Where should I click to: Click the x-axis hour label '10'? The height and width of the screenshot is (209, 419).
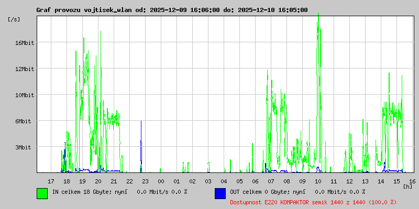tap(318, 181)
